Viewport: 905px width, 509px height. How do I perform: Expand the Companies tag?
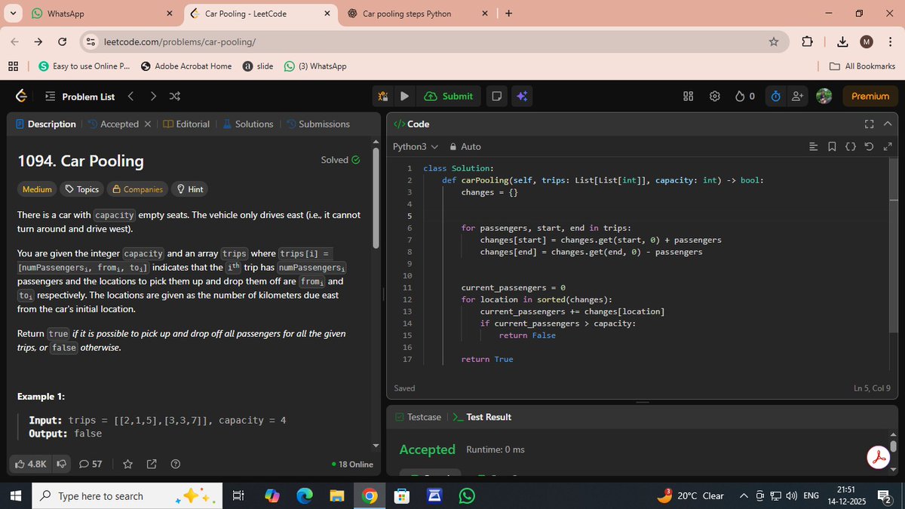(x=137, y=189)
